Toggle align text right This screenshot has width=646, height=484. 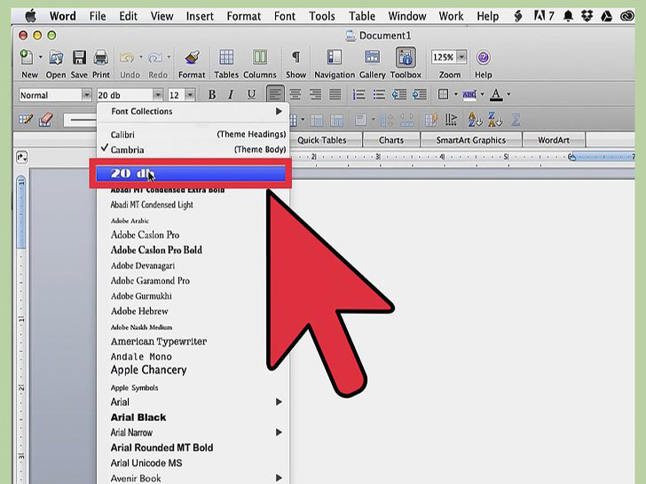[315, 95]
